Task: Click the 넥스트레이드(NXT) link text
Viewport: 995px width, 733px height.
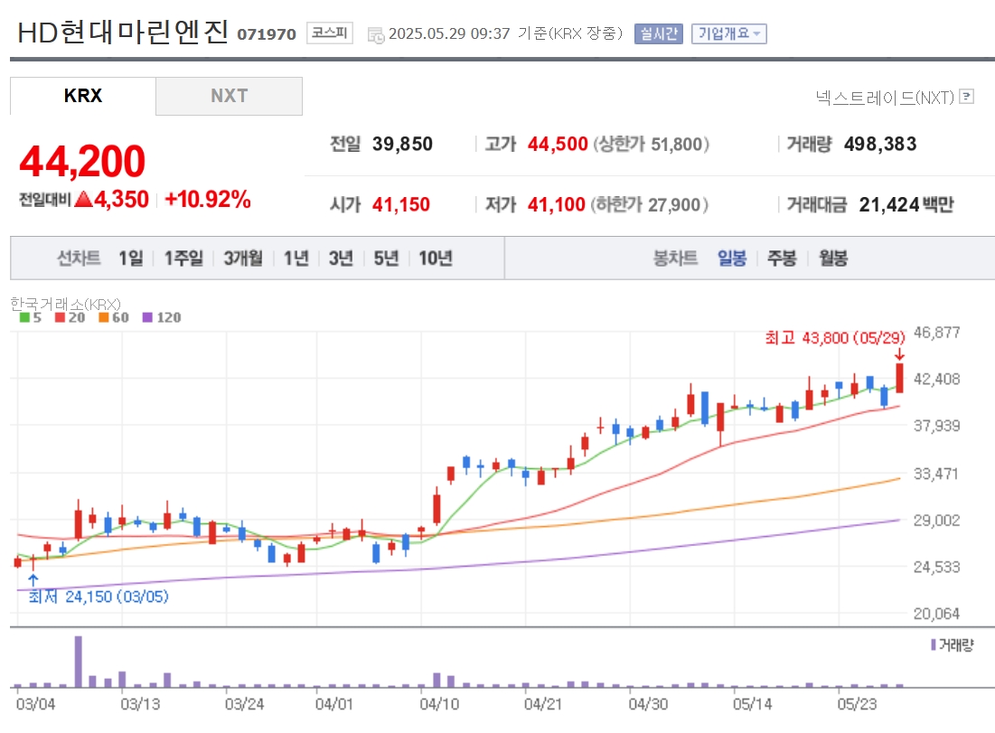Action: coord(885,97)
